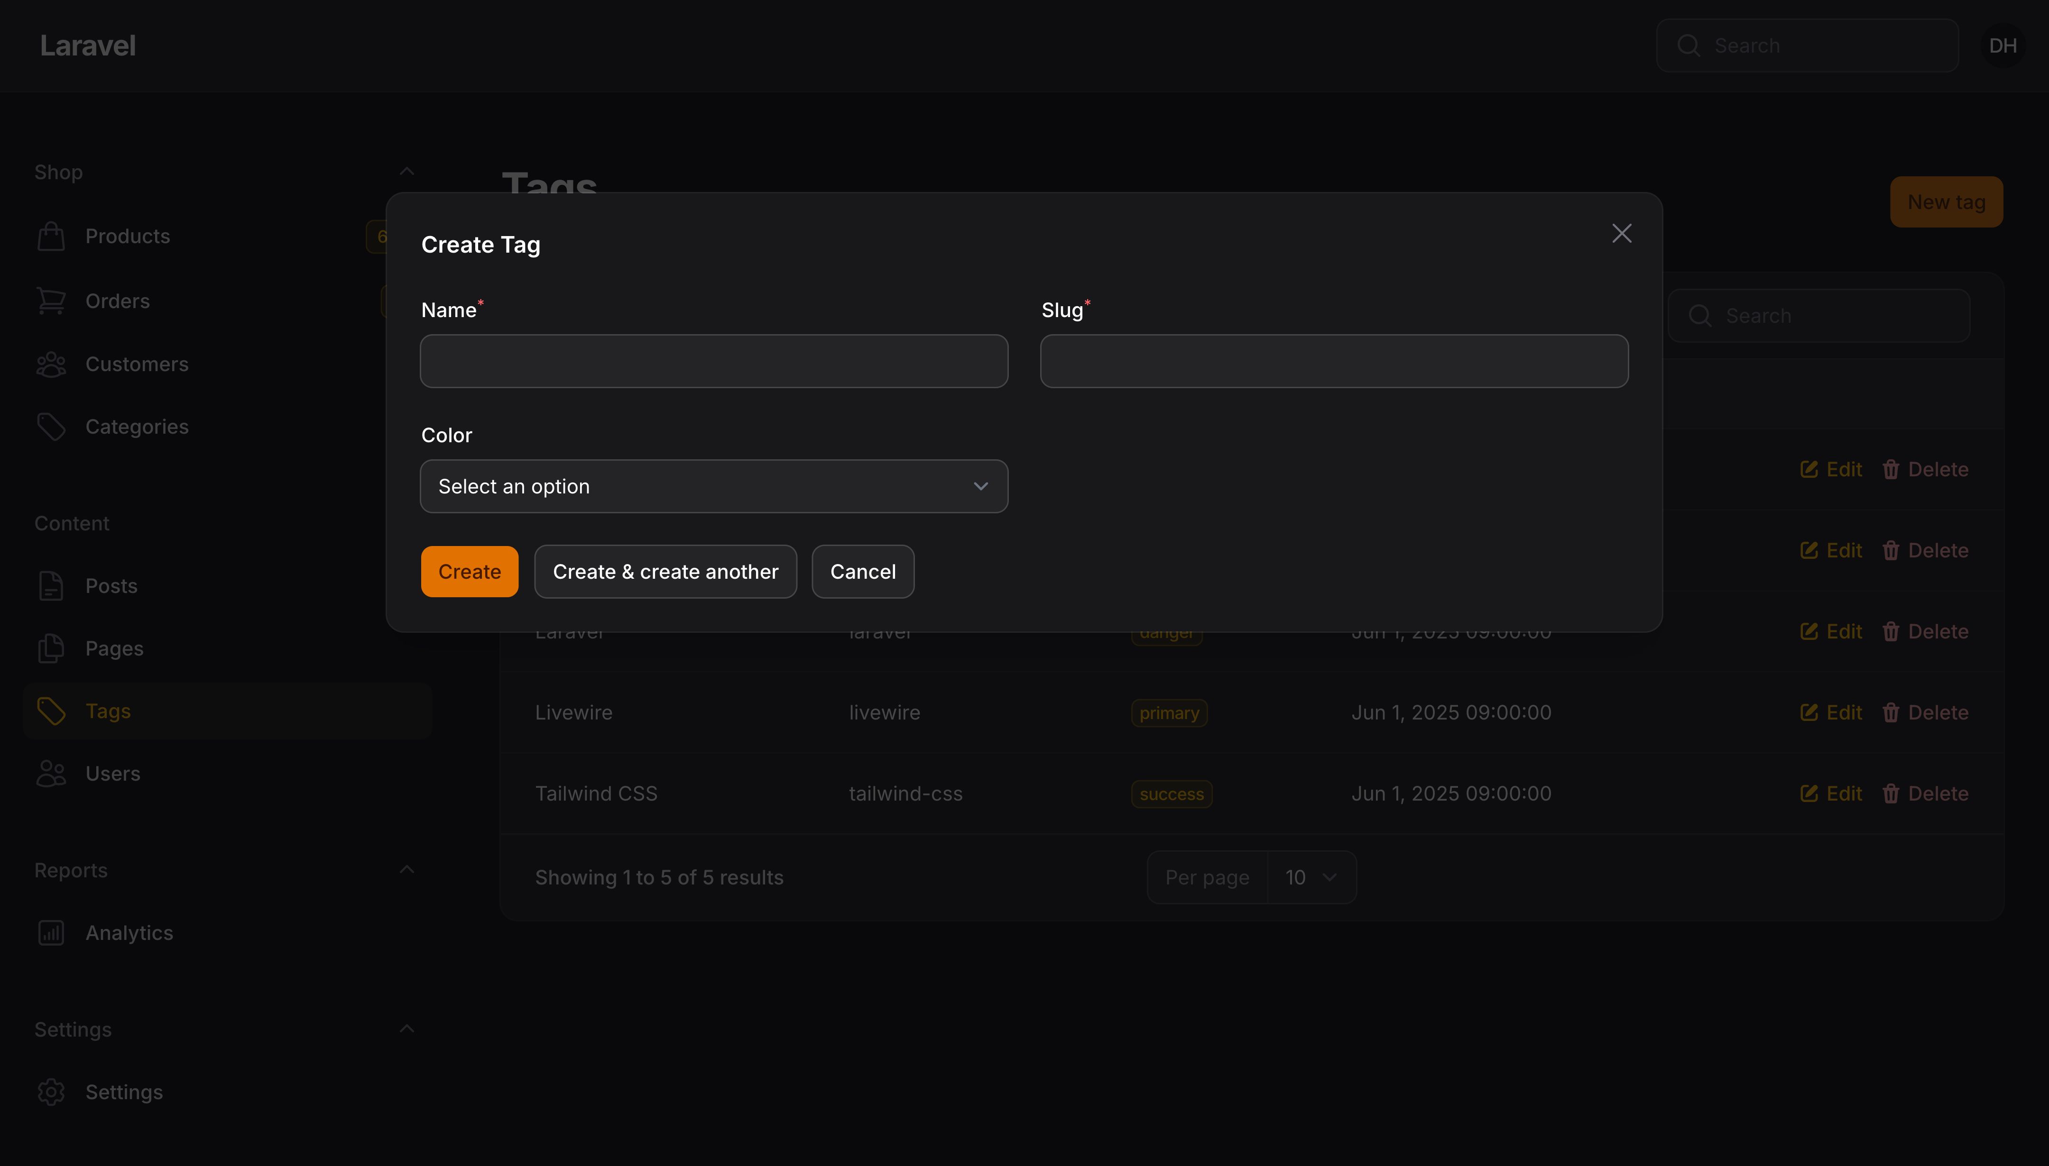Click the Categories tag icon
Viewport: 2049px width, 1166px height.
[51, 427]
